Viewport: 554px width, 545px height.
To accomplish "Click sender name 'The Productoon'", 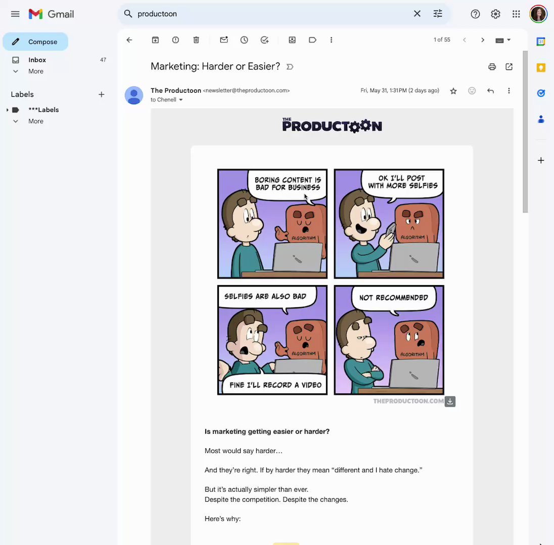I will 175,91.
